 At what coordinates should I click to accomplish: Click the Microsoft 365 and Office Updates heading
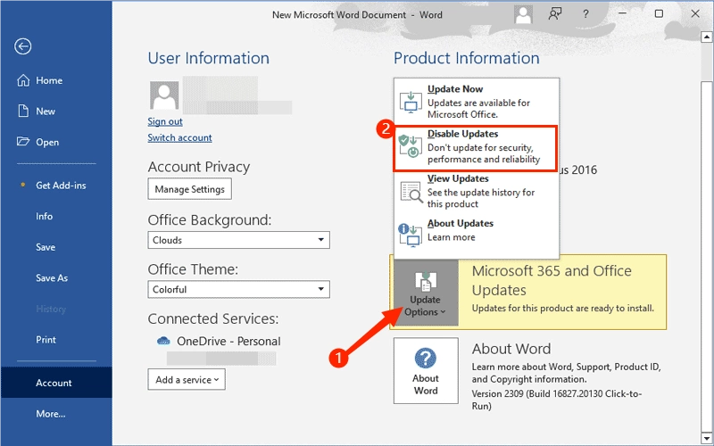point(552,280)
